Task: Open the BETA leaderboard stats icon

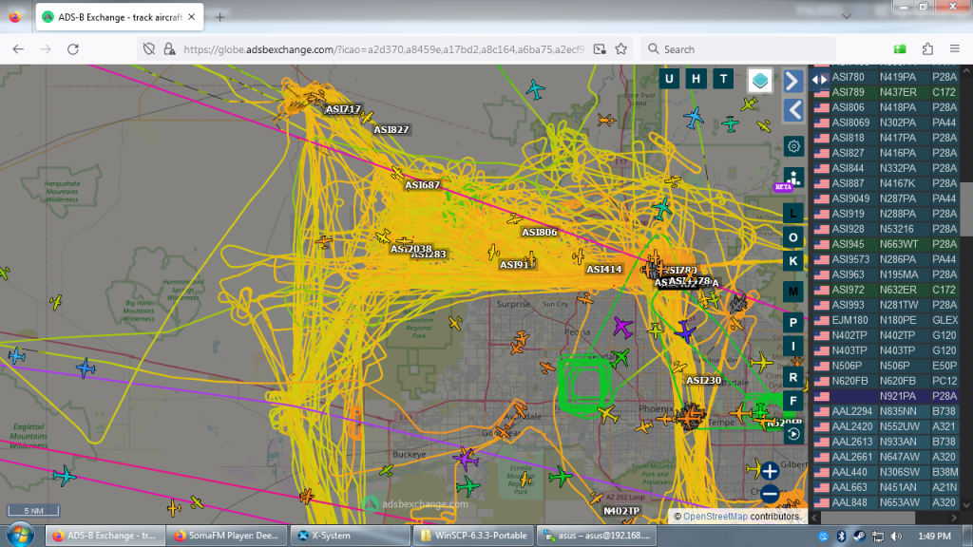Action: pyautogui.click(x=792, y=178)
